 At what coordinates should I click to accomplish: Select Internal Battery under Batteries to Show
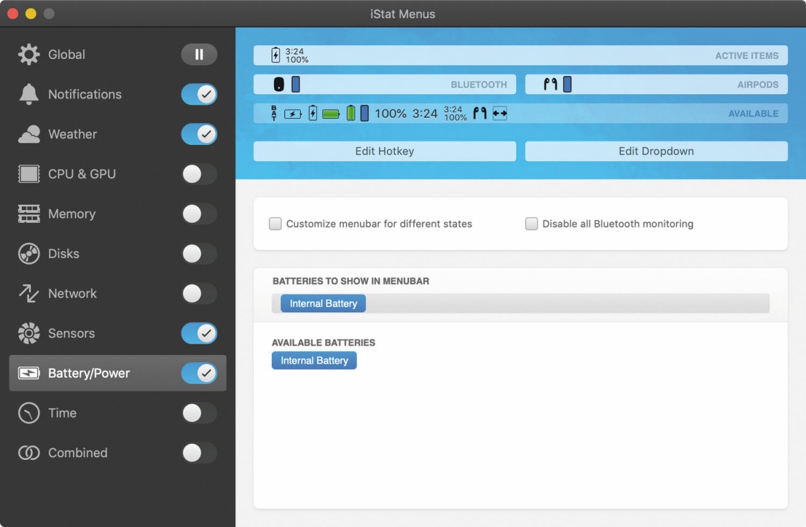323,303
